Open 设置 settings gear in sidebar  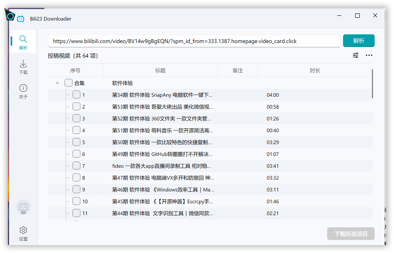pos(23,233)
